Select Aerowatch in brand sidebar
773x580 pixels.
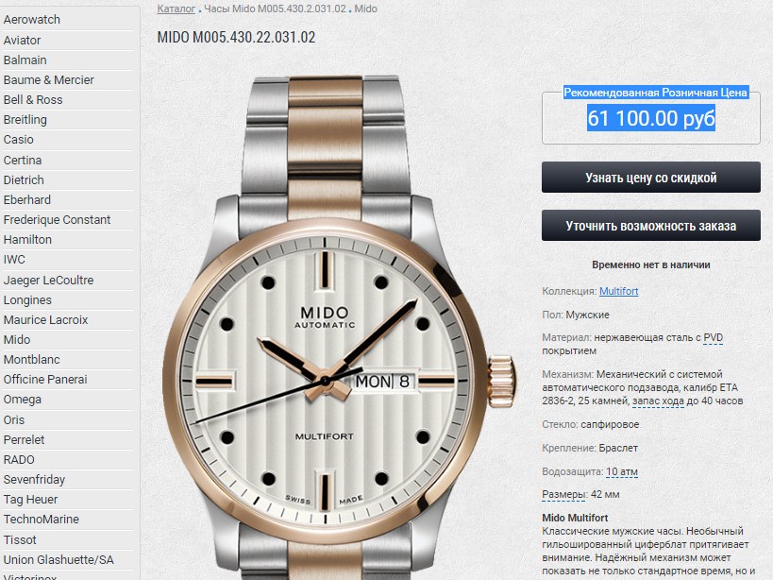click(32, 20)
